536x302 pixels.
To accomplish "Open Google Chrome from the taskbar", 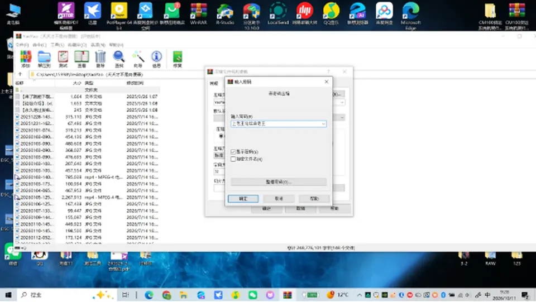I will (166, 295).
